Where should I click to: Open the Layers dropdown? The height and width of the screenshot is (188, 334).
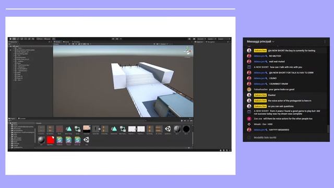point(211,39)
